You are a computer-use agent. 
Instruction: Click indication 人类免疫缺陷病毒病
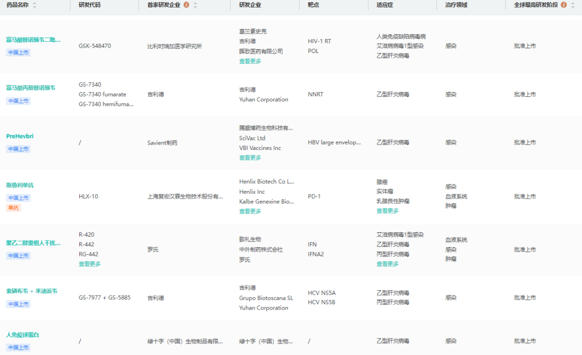coord(401,36)
